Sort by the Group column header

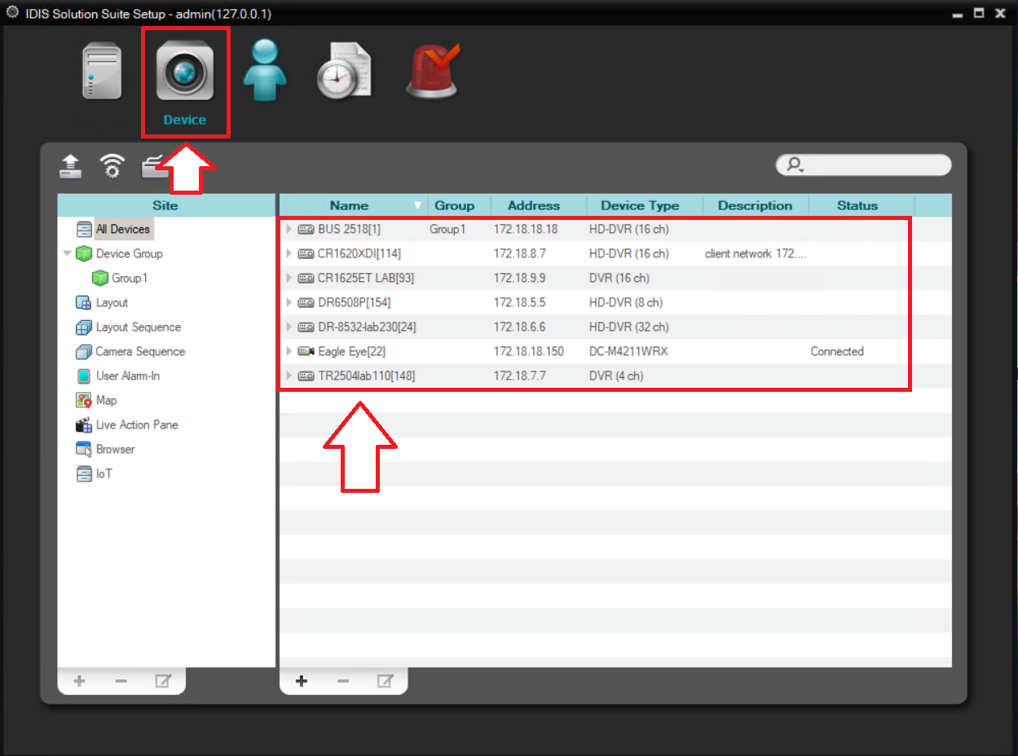coord(454,205)
